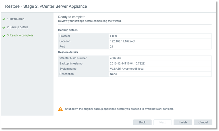
Task: Click the Protocol label cell
Action: (x=83, y=36)
